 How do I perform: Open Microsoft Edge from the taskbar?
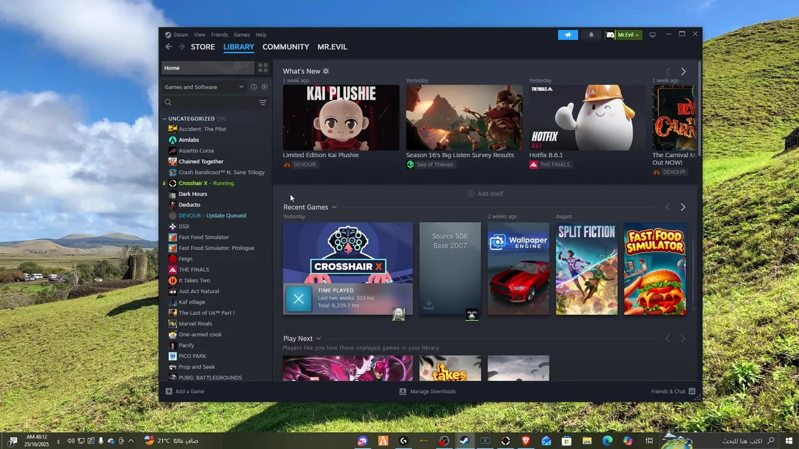click(x=607, y=441)
